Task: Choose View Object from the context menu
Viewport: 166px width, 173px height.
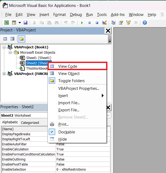Action: point(77,74)
